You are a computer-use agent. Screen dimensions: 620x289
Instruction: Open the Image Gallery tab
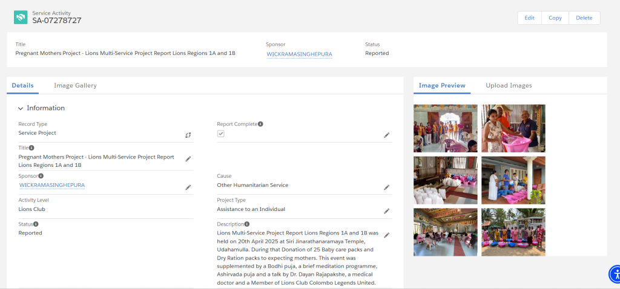(x=75, y=85)
